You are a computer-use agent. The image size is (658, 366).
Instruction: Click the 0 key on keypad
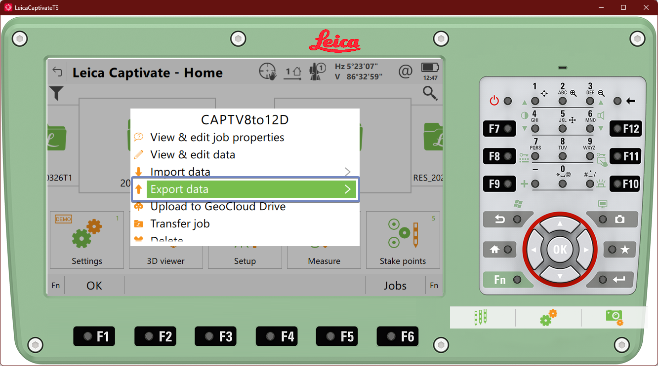tap(563, 184)
